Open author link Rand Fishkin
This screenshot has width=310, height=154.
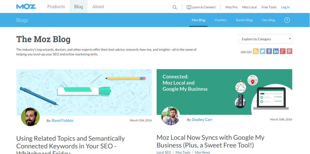pyautogui.click(x=63, y=120)
